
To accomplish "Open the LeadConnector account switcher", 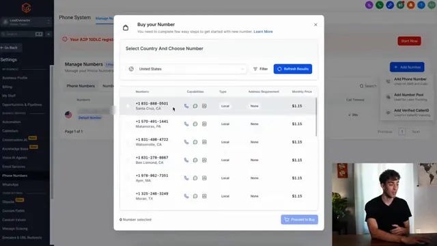I will click(26, 22).
